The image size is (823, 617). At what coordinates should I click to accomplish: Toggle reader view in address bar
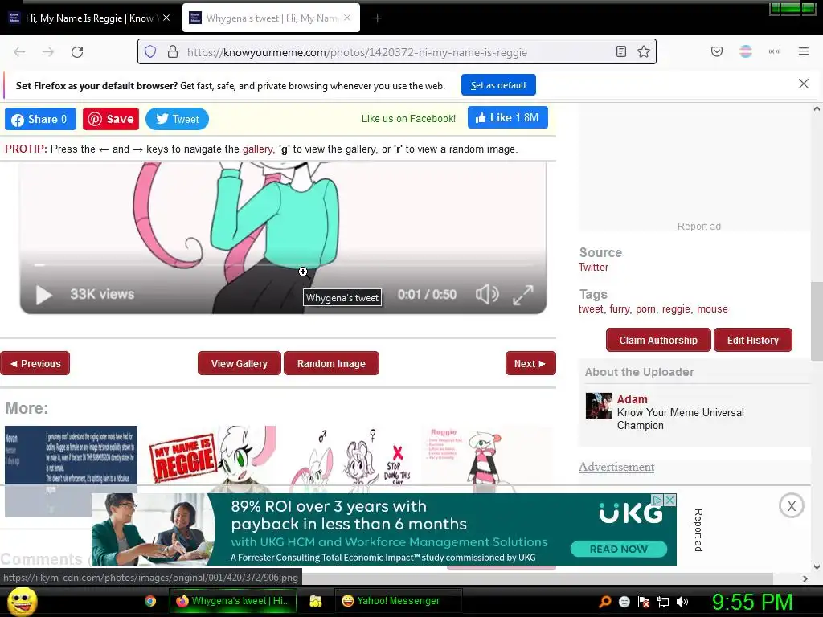click(621, 51)
